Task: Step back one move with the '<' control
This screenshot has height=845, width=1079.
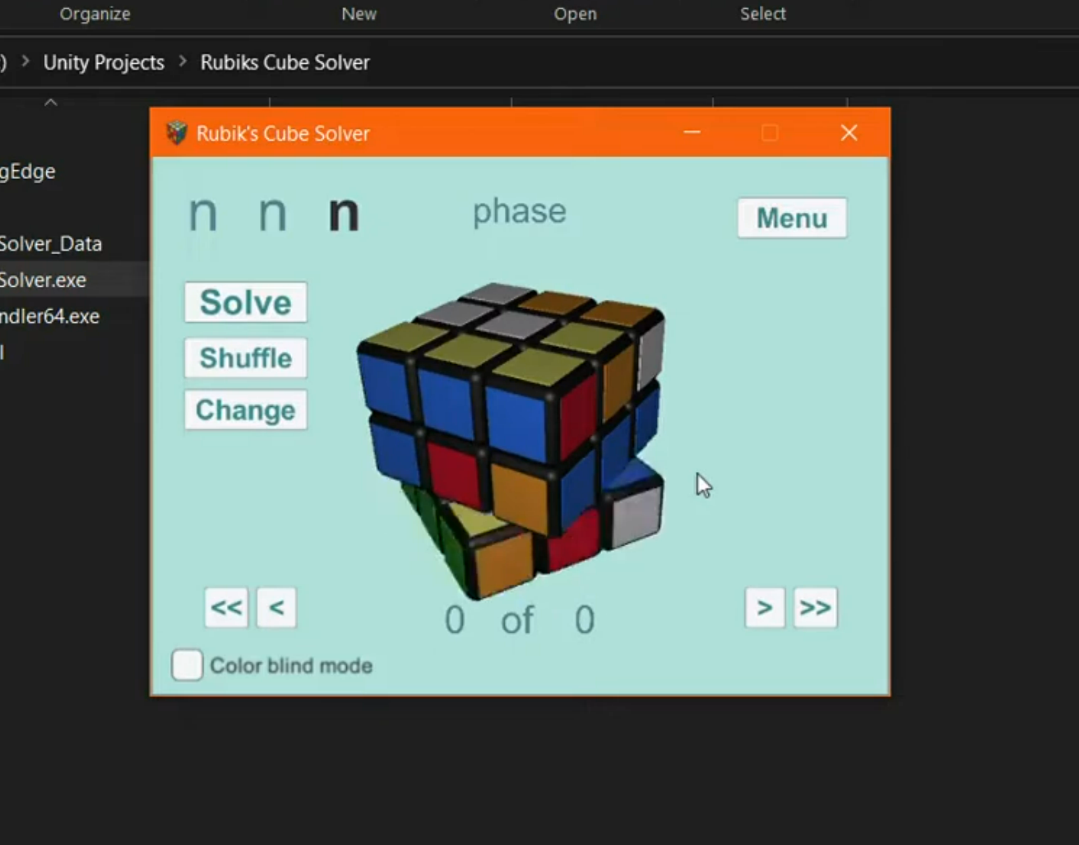Action: [276, 607]
